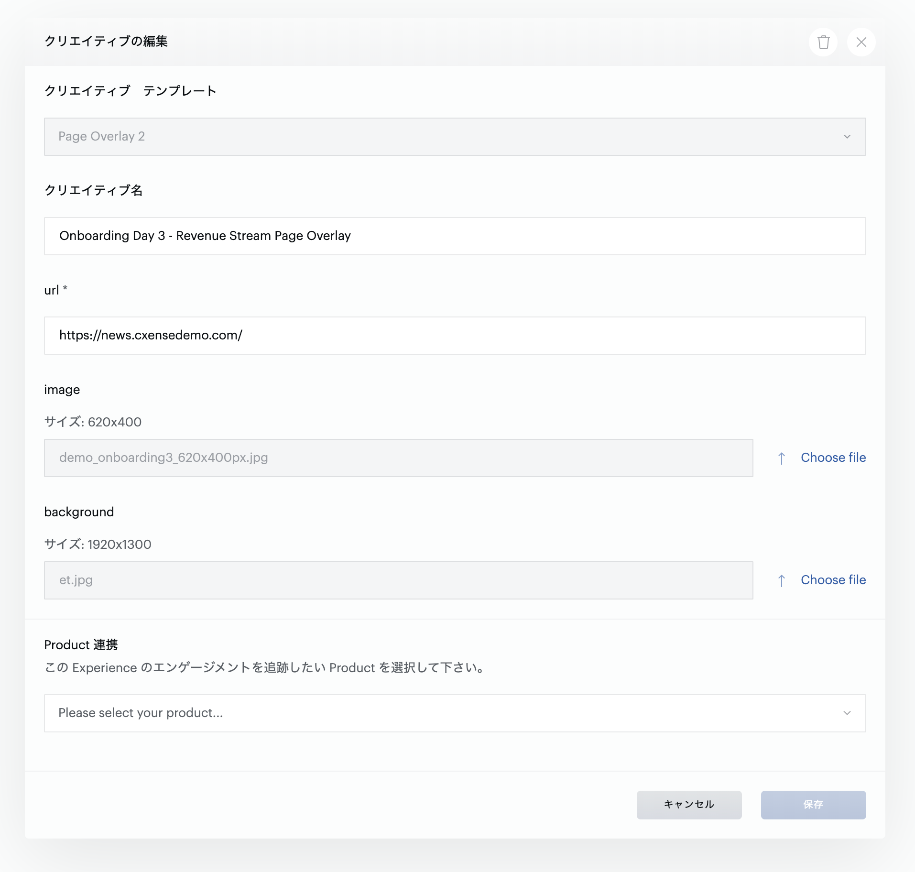This screenshot has height=872, width=915.
Task: Click the upload arrow icon beside image
Action: (782, 458)
